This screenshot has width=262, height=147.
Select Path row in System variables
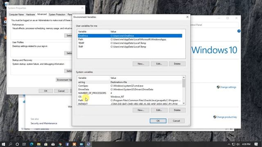130,100
